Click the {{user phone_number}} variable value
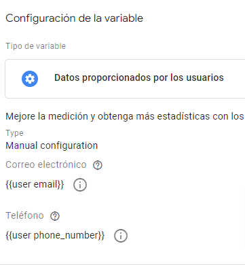245x265 pixels. coord(55,235)
